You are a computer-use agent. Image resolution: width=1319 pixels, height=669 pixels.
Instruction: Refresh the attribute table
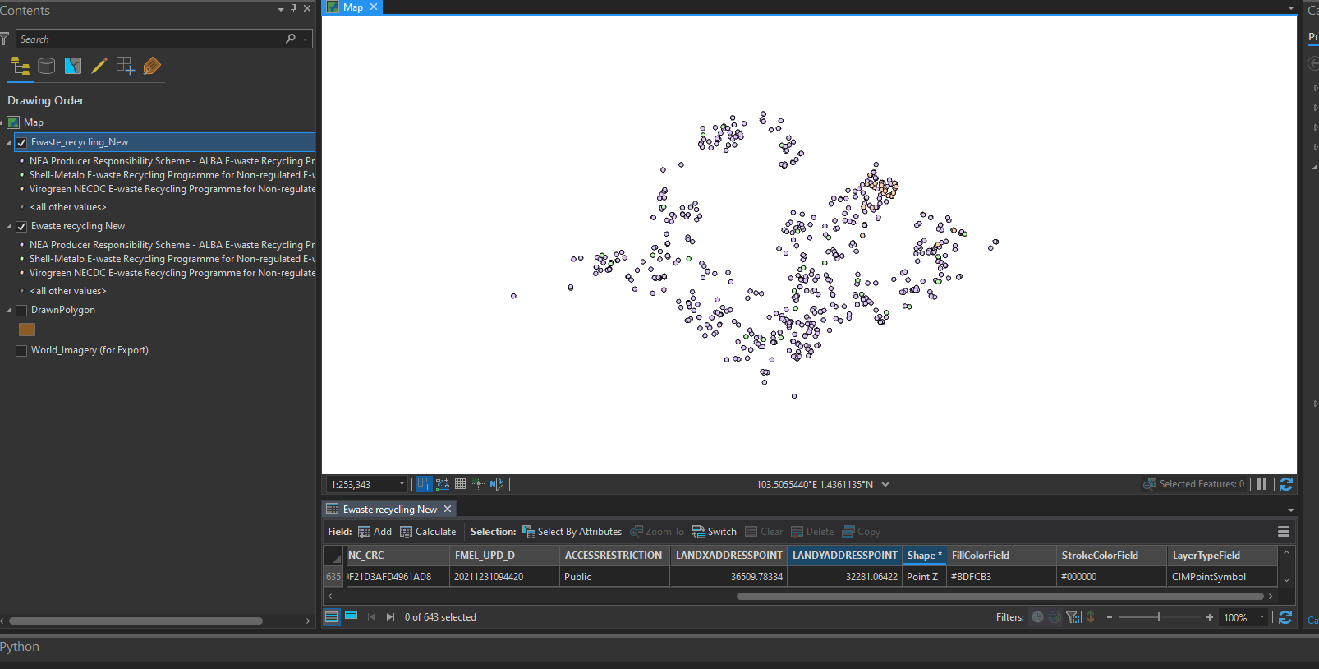click(x=1285, y=616)
